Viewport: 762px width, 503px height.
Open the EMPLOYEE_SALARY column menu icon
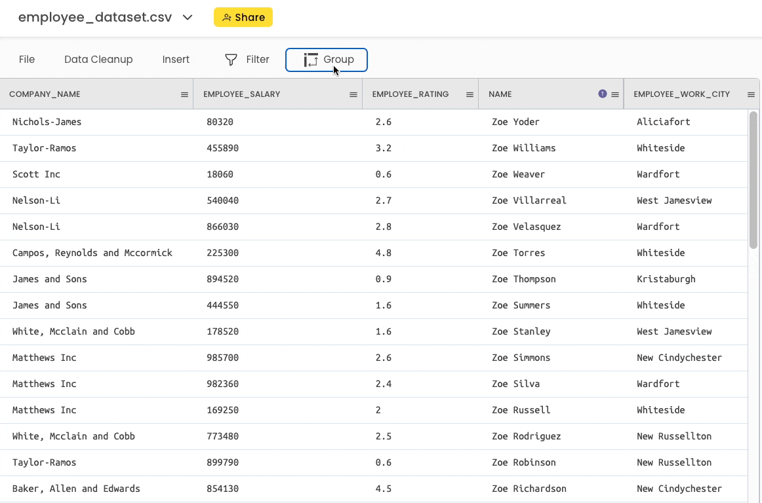click(x=353, y=95)
